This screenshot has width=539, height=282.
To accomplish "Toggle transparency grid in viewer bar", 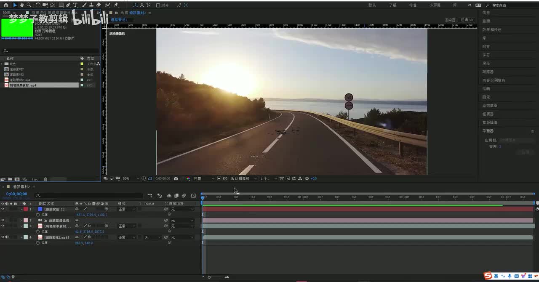I will point(225,178).
